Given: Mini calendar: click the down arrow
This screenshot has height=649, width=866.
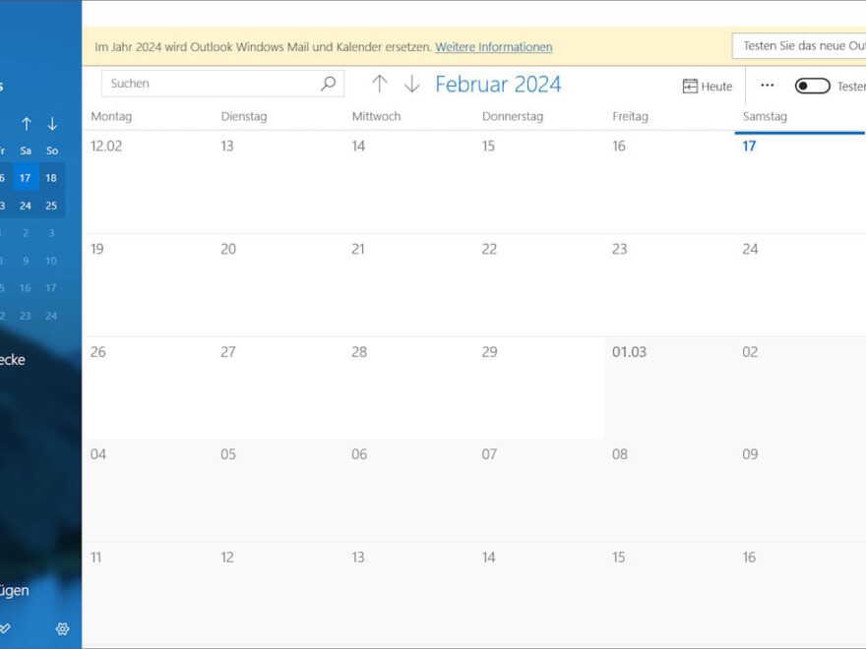Looking at the screenshot, I should (52, 124).
